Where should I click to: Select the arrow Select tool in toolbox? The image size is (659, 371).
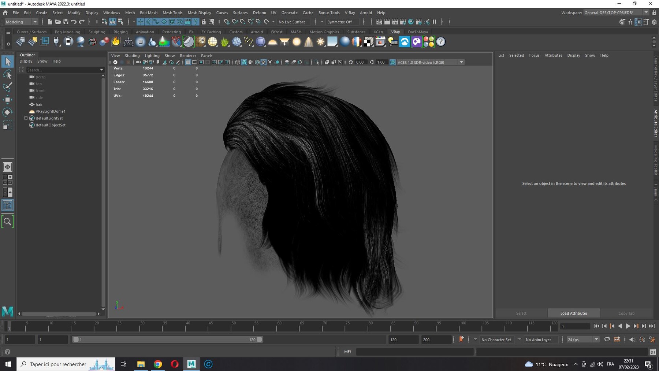[7, 62]
